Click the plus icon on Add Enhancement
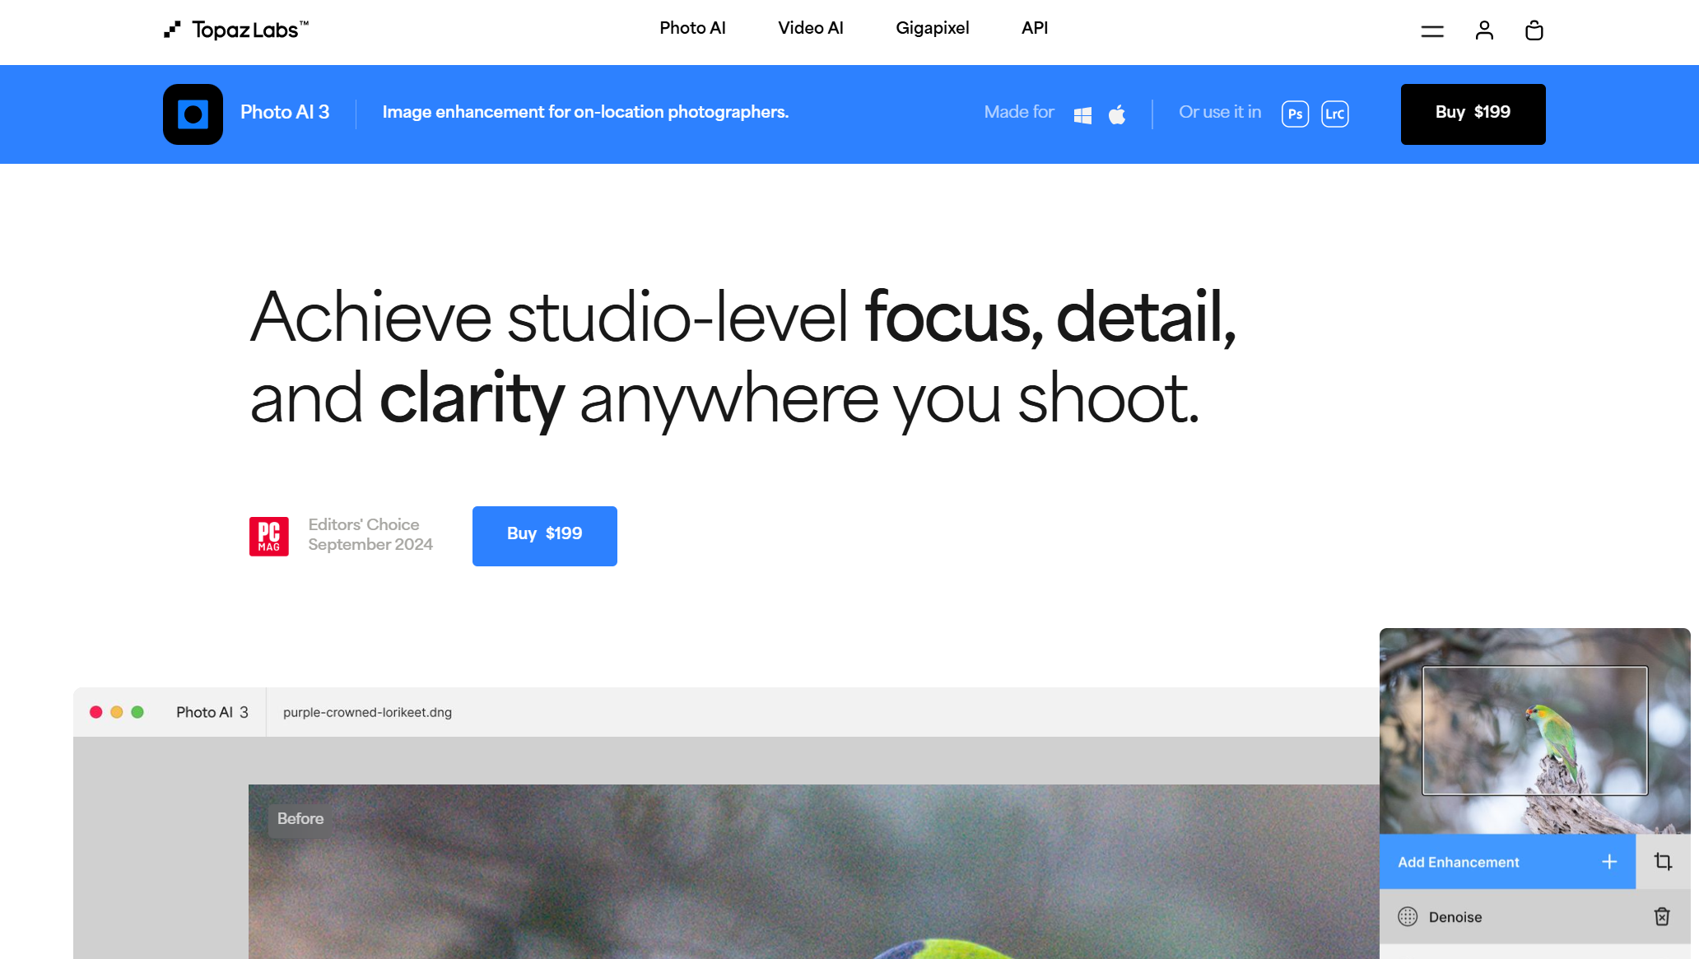This screenshot has width=1699, height=959. [x=1609, y=862]
